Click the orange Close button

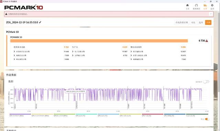208,22
